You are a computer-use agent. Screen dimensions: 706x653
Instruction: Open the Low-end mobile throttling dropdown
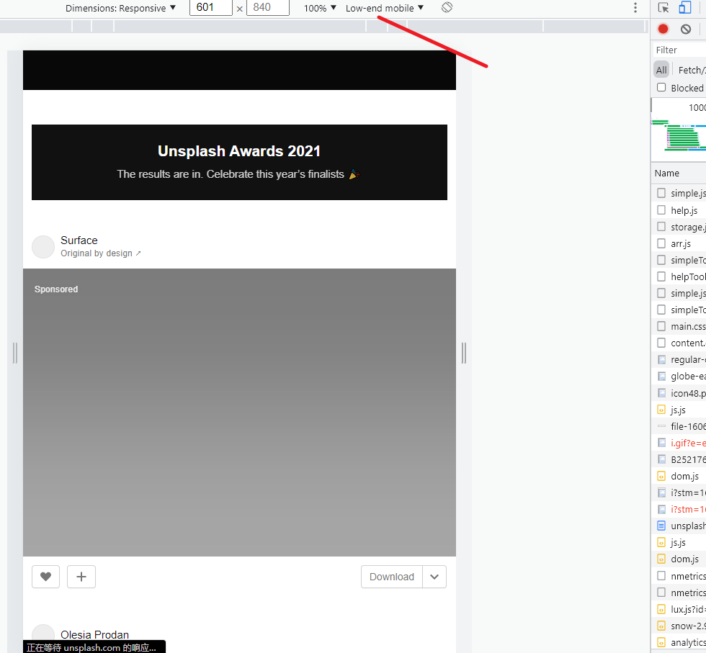385,8
